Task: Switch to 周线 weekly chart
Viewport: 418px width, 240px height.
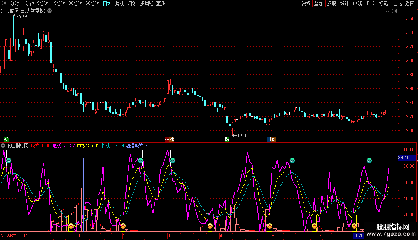Action: tap(120, 3)
